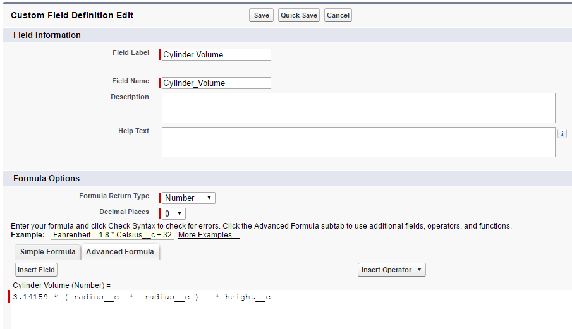The height and width of the screenshot is (329, 572).
Task: Select the Advanced Formula tab
Action: [x=120, y=252]
